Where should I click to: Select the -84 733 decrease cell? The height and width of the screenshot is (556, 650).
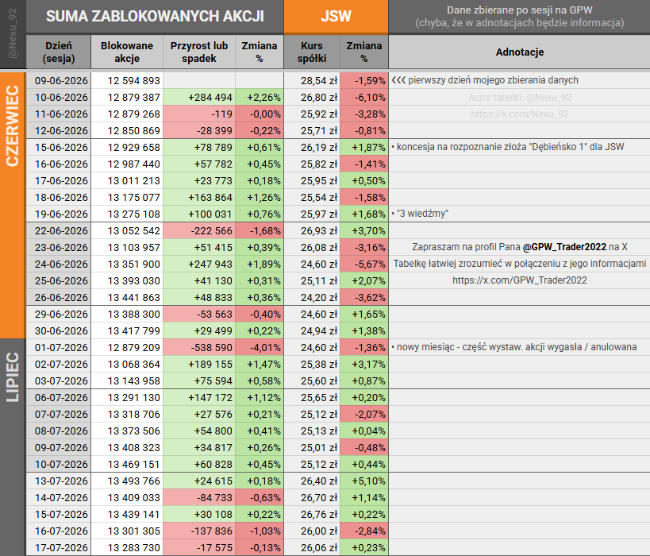coord(199,497)
